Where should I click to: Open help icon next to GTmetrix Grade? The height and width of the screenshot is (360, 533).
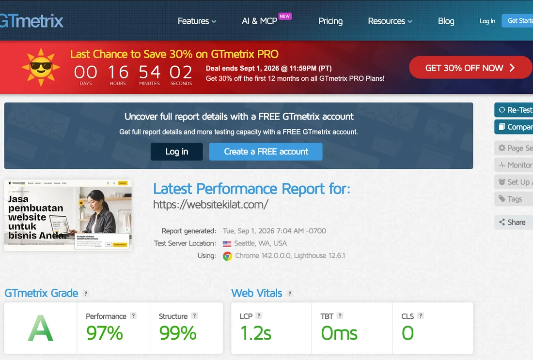click(86, 294)
